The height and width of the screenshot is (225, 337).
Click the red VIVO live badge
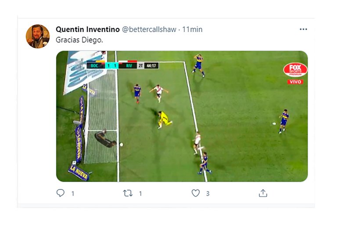click(x=295, y=82)
